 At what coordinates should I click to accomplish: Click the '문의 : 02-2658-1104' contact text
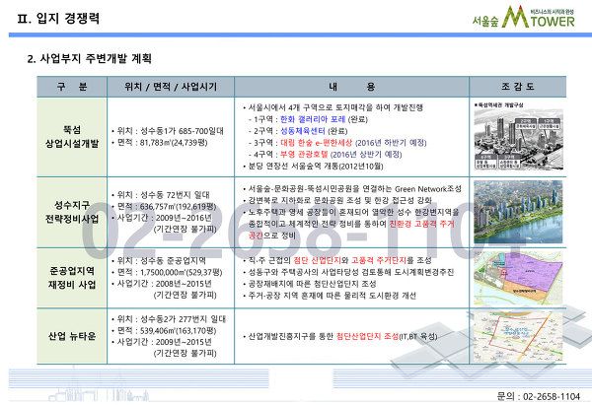tap(539, 396)
